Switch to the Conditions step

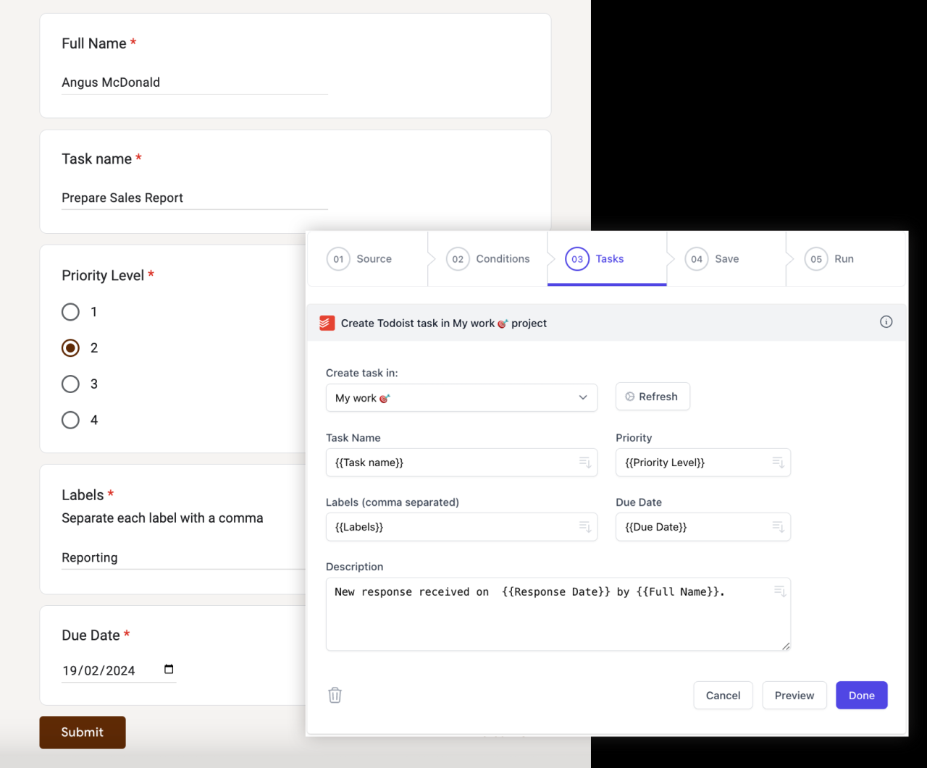point(489,258)
